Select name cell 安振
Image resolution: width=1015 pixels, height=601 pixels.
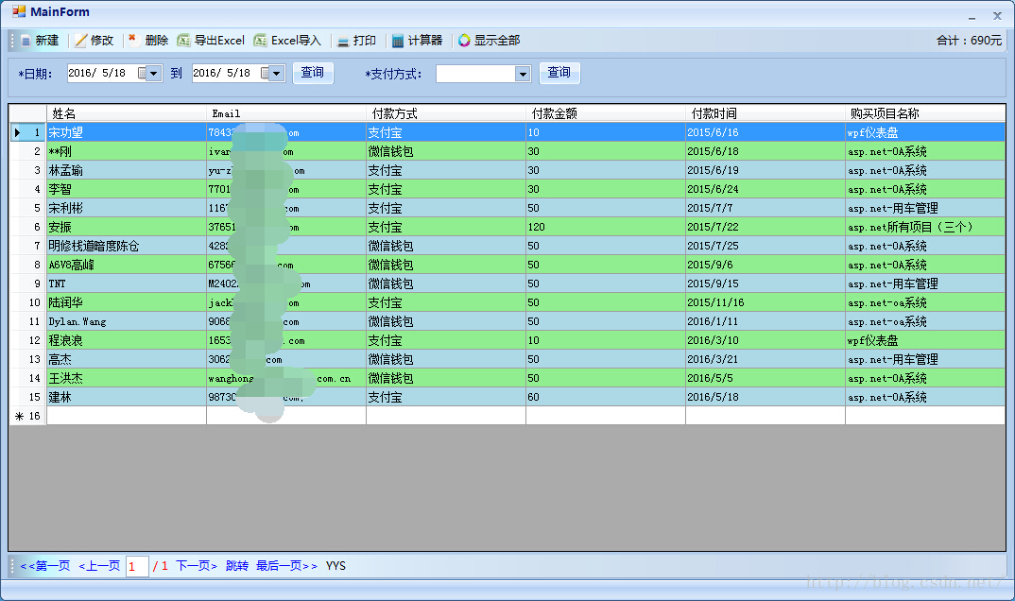coord(127,227)
